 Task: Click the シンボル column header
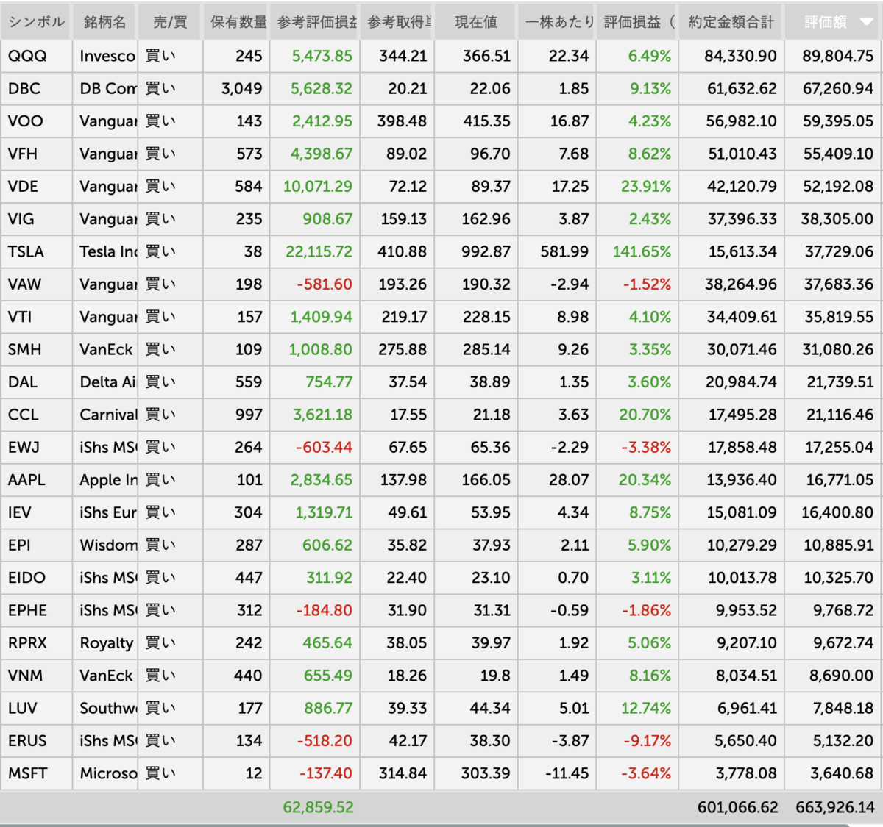[x=36, y=22]
